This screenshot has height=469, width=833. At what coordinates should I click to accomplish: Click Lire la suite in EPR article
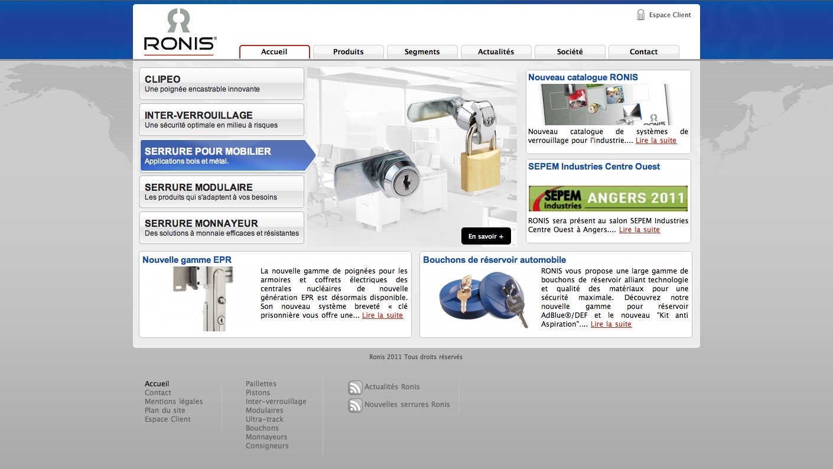pyautogui.click(x=382, y=315)
